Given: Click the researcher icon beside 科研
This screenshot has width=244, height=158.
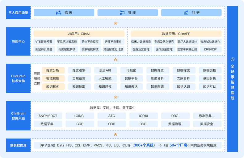Looking at the screenshot, I should [186, 13].
